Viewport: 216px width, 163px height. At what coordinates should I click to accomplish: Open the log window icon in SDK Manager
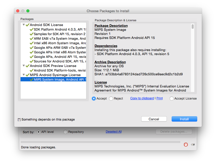(x=193, y=145)
